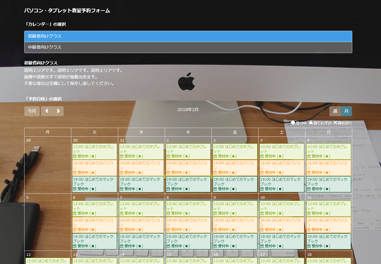This screenshot has height=264, width=381.
Task: Go to the previous month with left arrow
Action: point(47,111)
